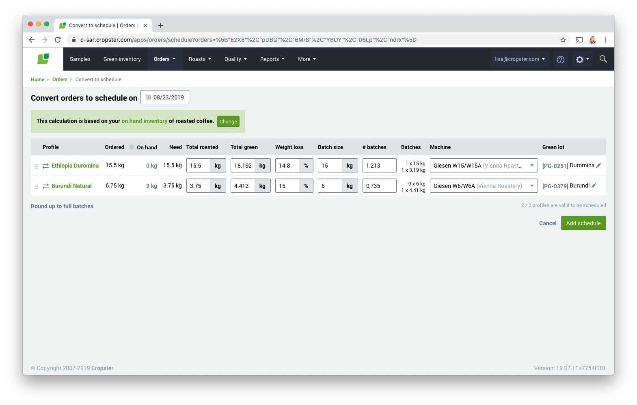This screenshot has height=405, width=637.
Task: Click the calendar icon in date field
Action: [x=148, y=97]
